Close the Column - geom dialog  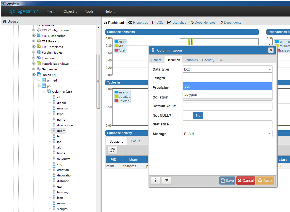[271, 50]
